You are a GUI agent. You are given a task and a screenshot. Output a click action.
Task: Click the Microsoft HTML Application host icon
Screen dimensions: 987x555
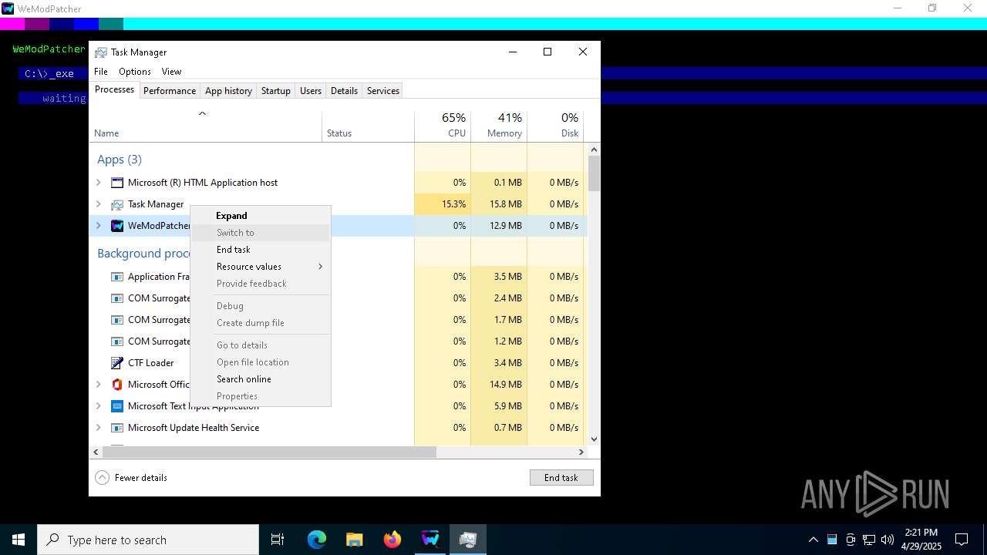tap(117, 183)
